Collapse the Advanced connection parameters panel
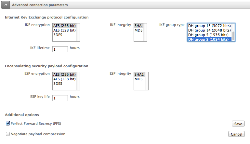This screenshot has width=250, height=144. [6, 5]
